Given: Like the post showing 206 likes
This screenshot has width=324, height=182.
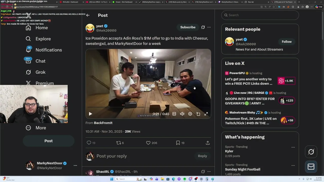Looking at the screenshot, I should pyautogui.click(x=152, y=143).
